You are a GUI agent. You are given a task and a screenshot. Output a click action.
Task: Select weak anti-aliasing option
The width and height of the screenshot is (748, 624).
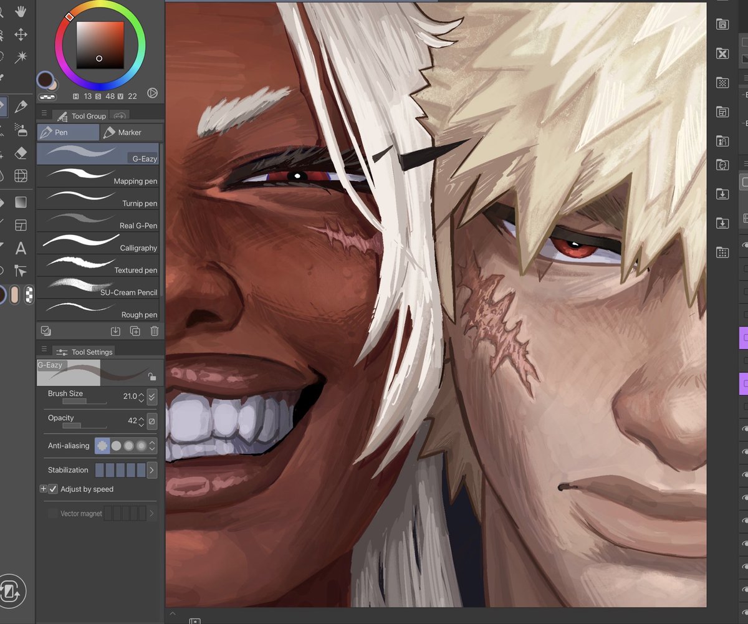116,446
